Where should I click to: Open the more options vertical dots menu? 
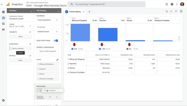pyautogui.click(x=177, y=4)
